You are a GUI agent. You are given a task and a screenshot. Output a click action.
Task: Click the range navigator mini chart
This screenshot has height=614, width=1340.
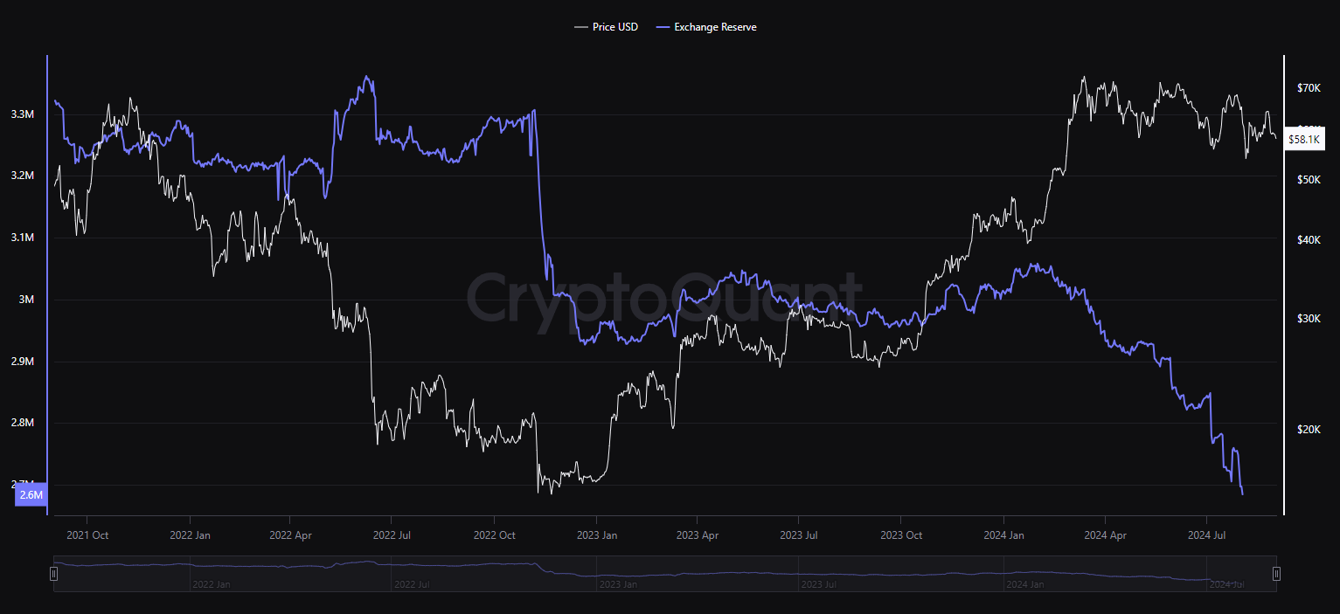point(665,574)
